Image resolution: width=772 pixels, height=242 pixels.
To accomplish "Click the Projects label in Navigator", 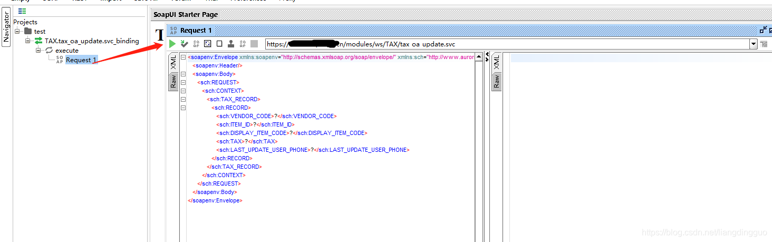I will (x=25, y=22).
